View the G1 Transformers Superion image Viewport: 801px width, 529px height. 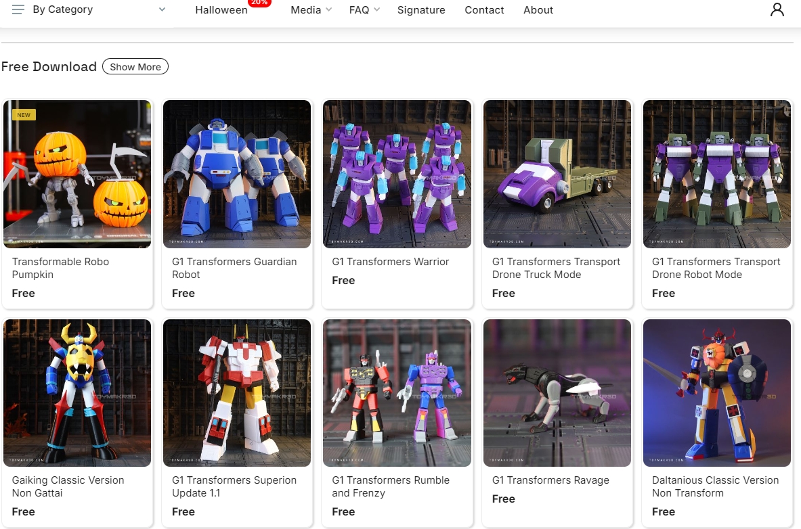point(237,392)
